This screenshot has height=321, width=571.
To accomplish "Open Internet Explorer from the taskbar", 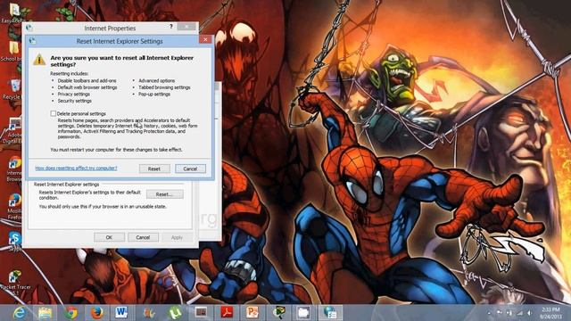I will pos(19,313).
